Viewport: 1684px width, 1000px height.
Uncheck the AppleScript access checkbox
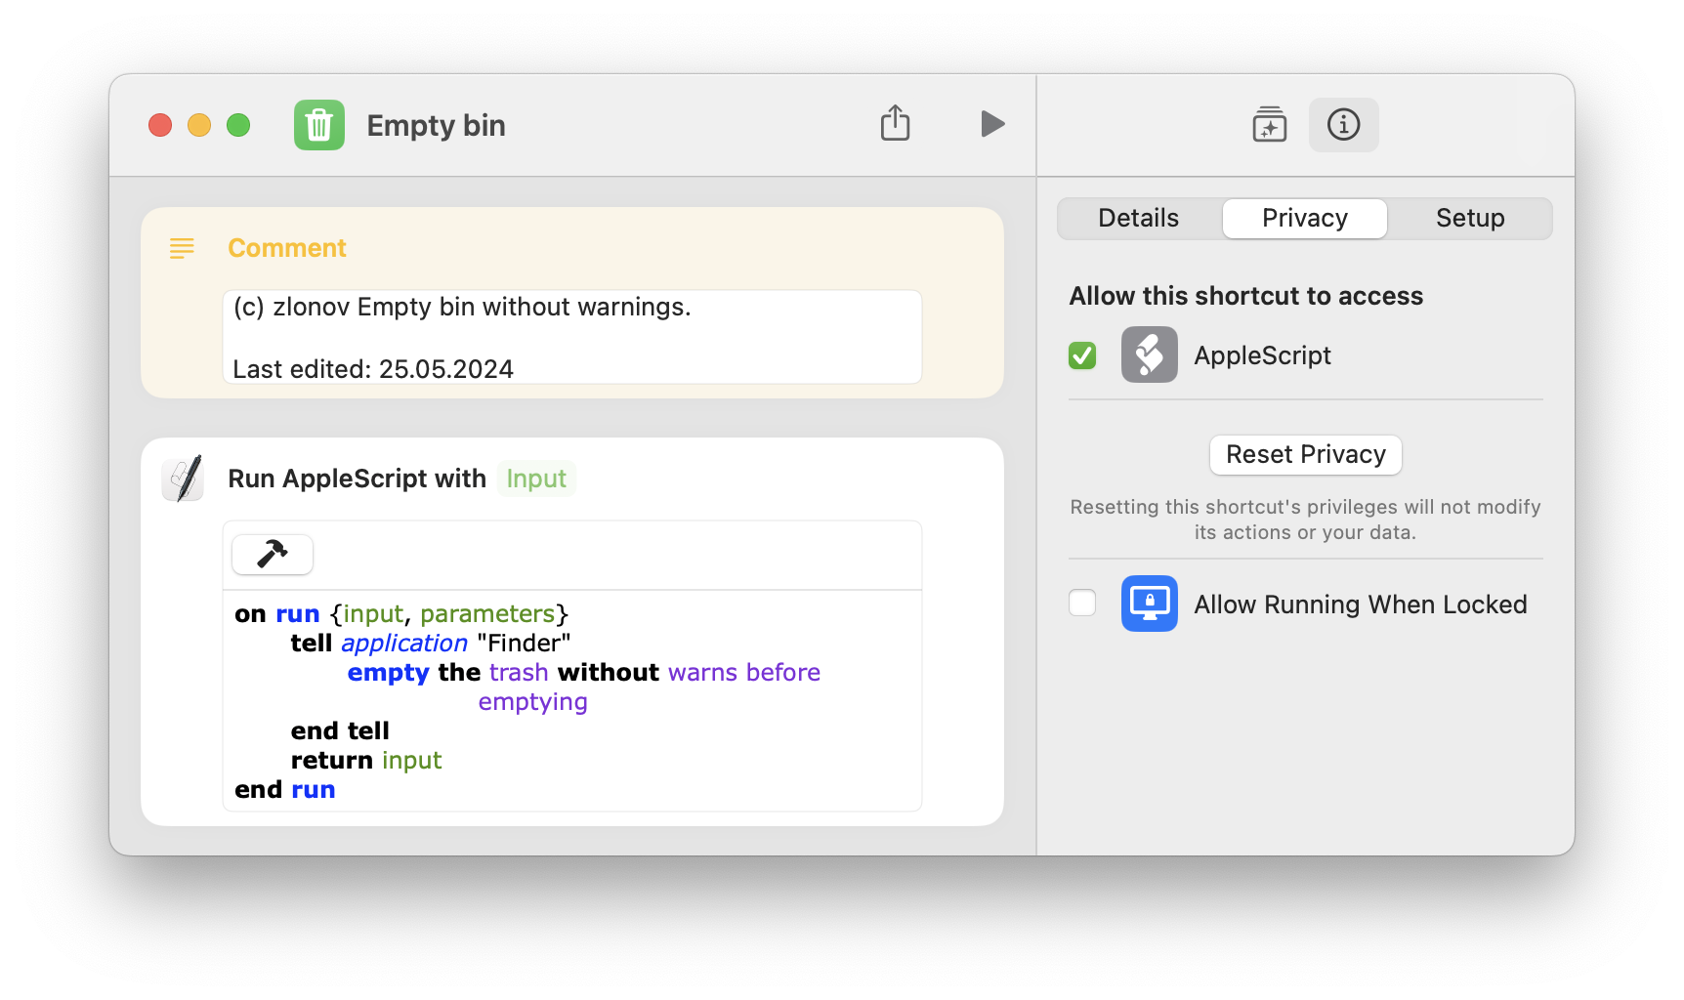click(x=1082, y=355)
